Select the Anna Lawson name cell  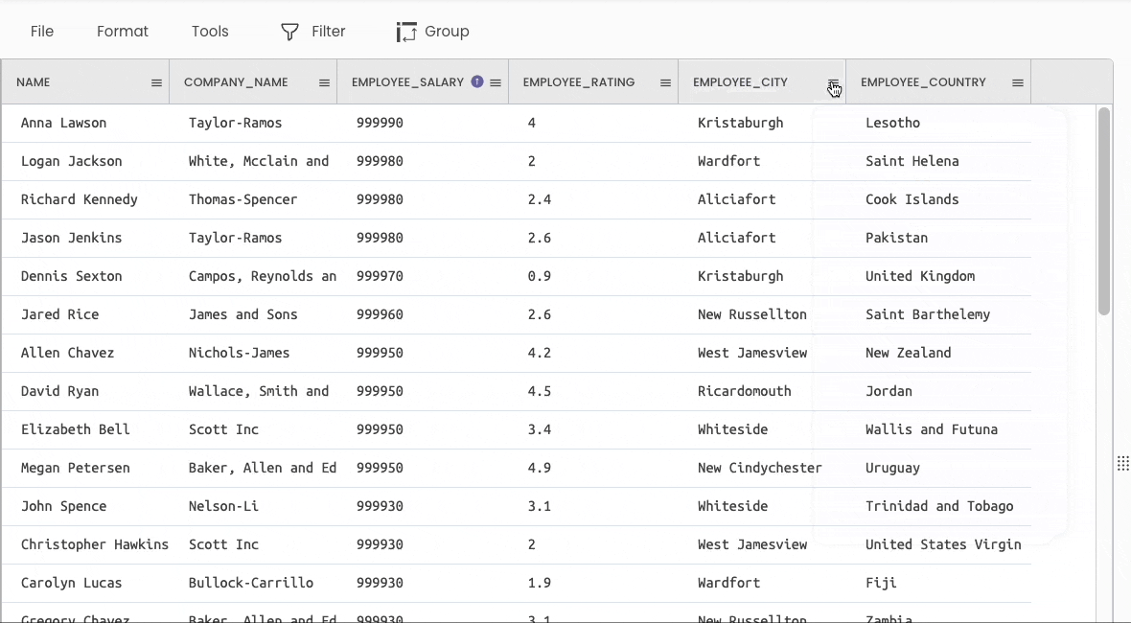point(64,123)
